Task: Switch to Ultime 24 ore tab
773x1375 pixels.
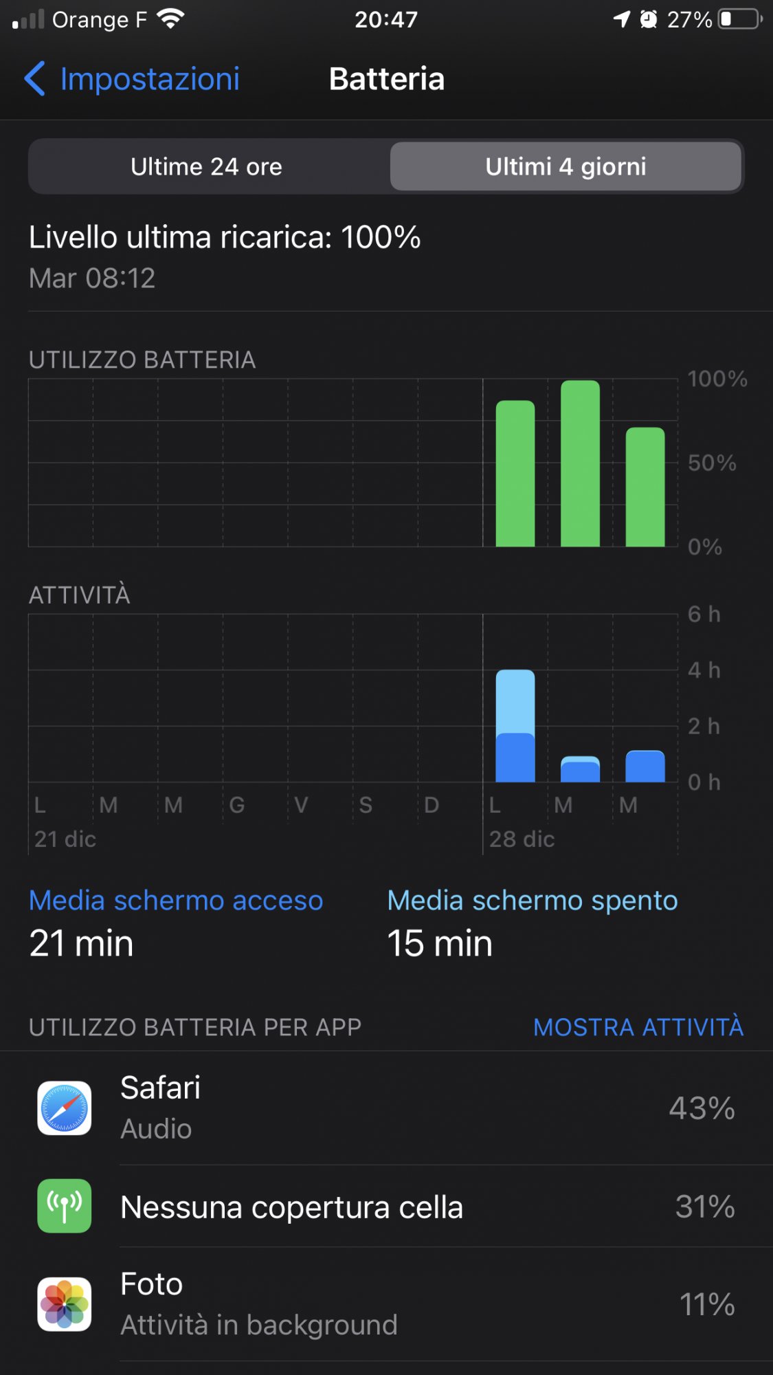Action: coord(207,166)
